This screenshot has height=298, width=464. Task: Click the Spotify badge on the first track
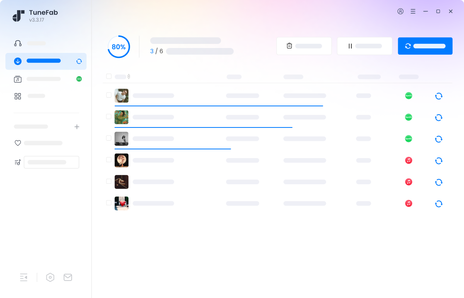click(x=408, y=96)
